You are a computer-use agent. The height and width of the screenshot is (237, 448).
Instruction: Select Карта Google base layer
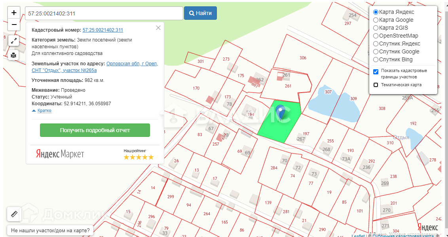click(376, 20)
